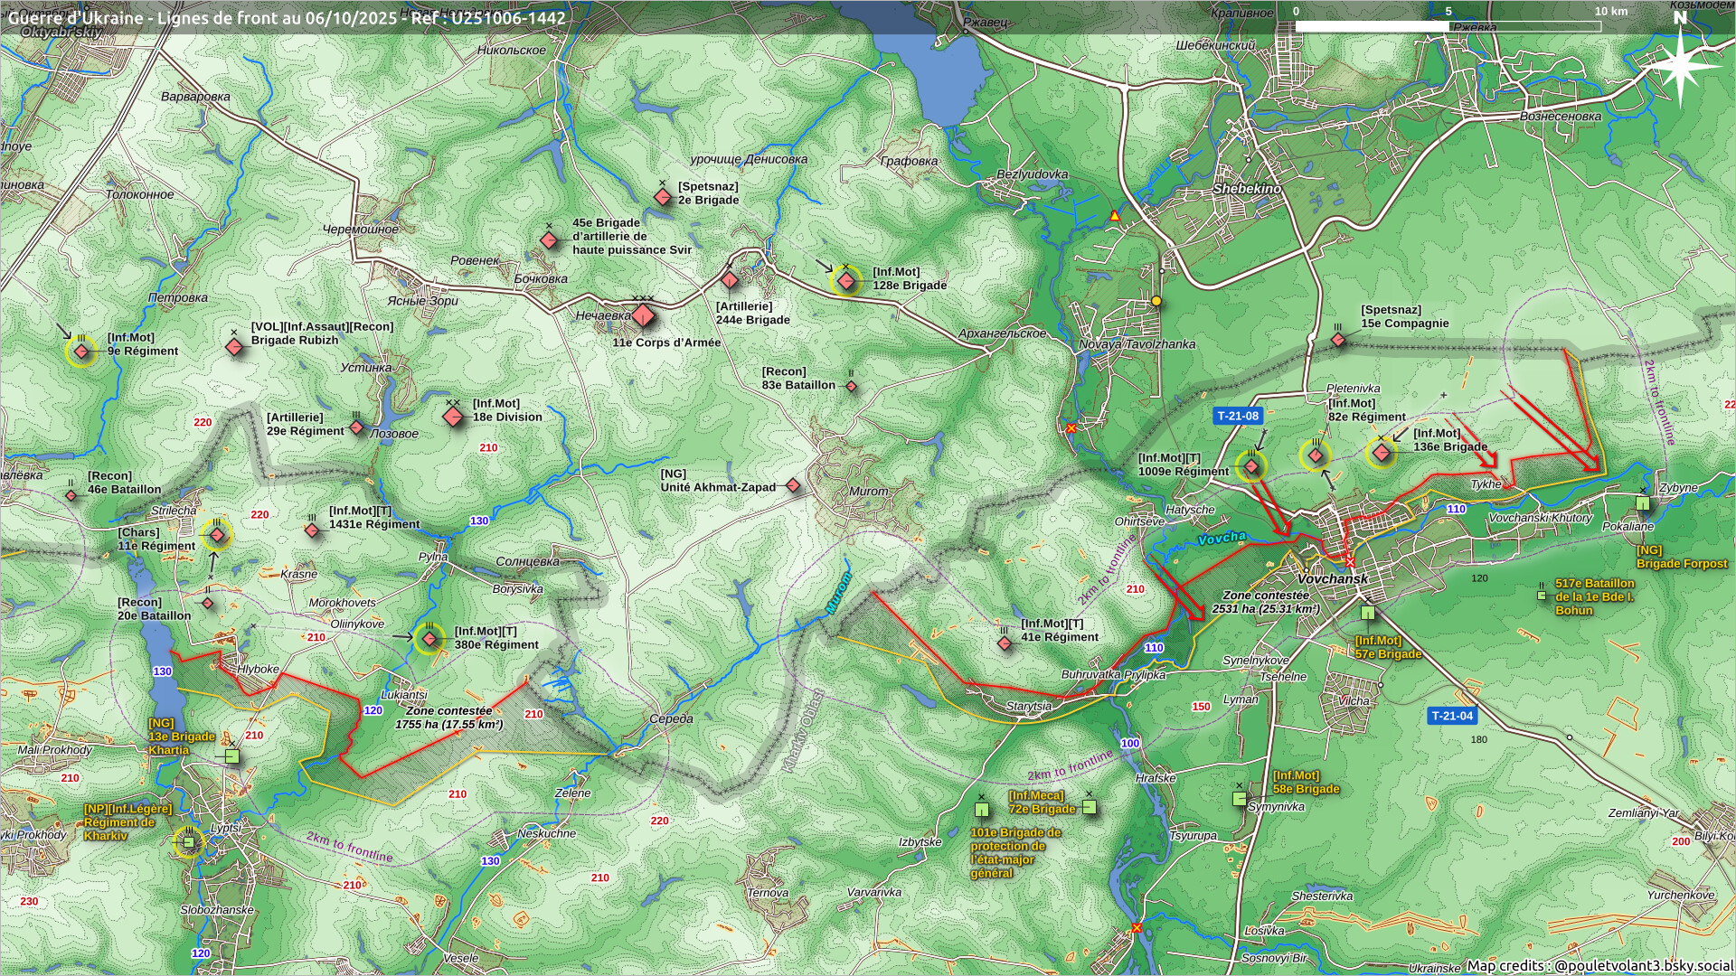Viewport: 1736px width, 976px height.
Task: Click the Unité Akhmat-Zapad unit marker
Action: pyautogui.click(x=793, y=486)
